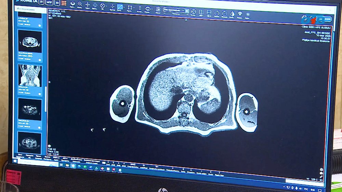342x192 pixels.
Task: Click the rotate right icon
Action: [x=224, y=13]
